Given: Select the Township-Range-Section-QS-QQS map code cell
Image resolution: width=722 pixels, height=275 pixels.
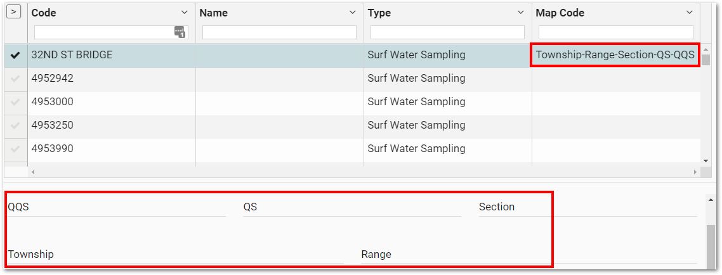Looking at the screenshot, I should tap(615, 55).
